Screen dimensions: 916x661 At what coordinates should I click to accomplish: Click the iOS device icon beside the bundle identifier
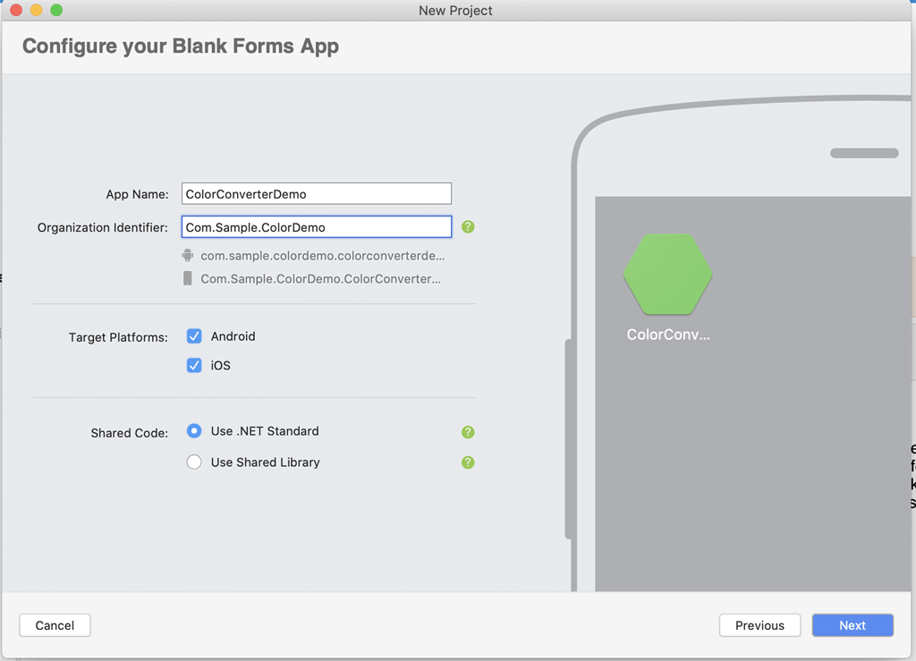coord(188,278)
